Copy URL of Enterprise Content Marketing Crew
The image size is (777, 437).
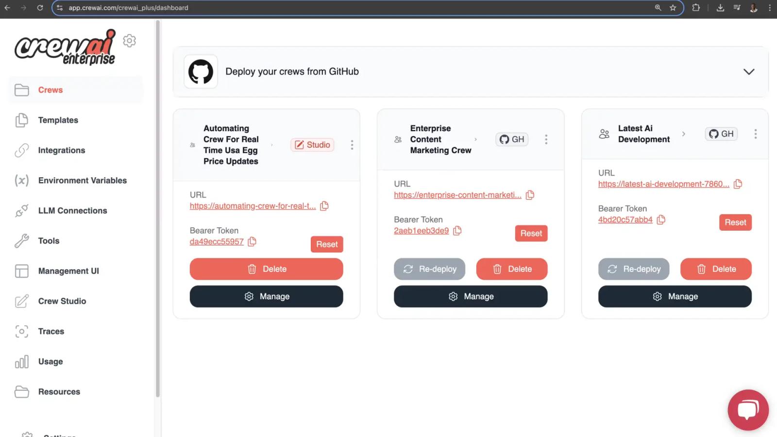(x=530, y=195)
